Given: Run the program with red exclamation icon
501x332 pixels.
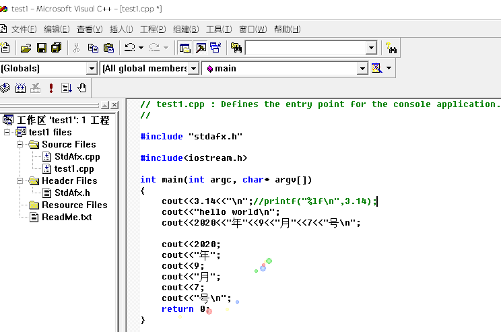Looking at the screenshot, I should (51, 88).
